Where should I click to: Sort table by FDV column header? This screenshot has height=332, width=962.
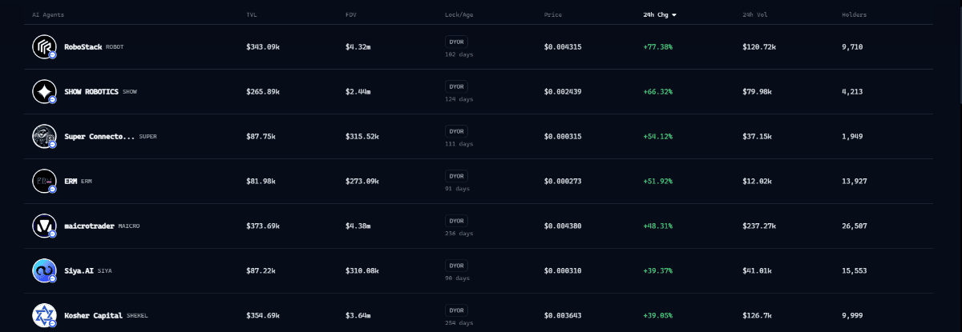click(x=351, y=15)
